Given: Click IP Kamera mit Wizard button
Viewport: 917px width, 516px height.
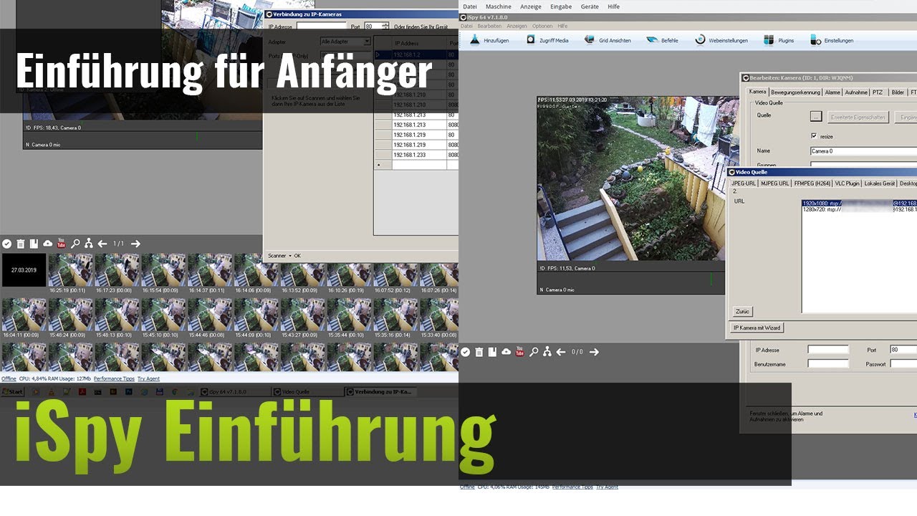Looking at the screenshot, I should [x=757, y=328].
